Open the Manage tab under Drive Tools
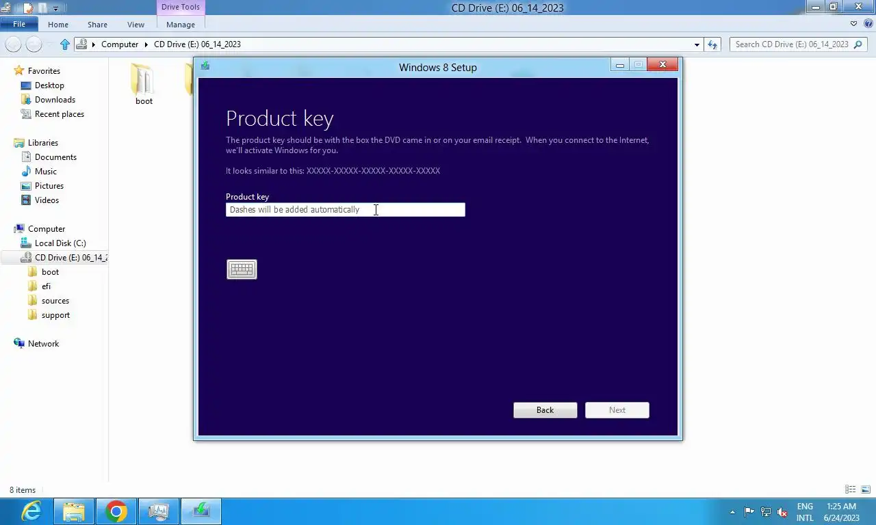 coord(181,25)
